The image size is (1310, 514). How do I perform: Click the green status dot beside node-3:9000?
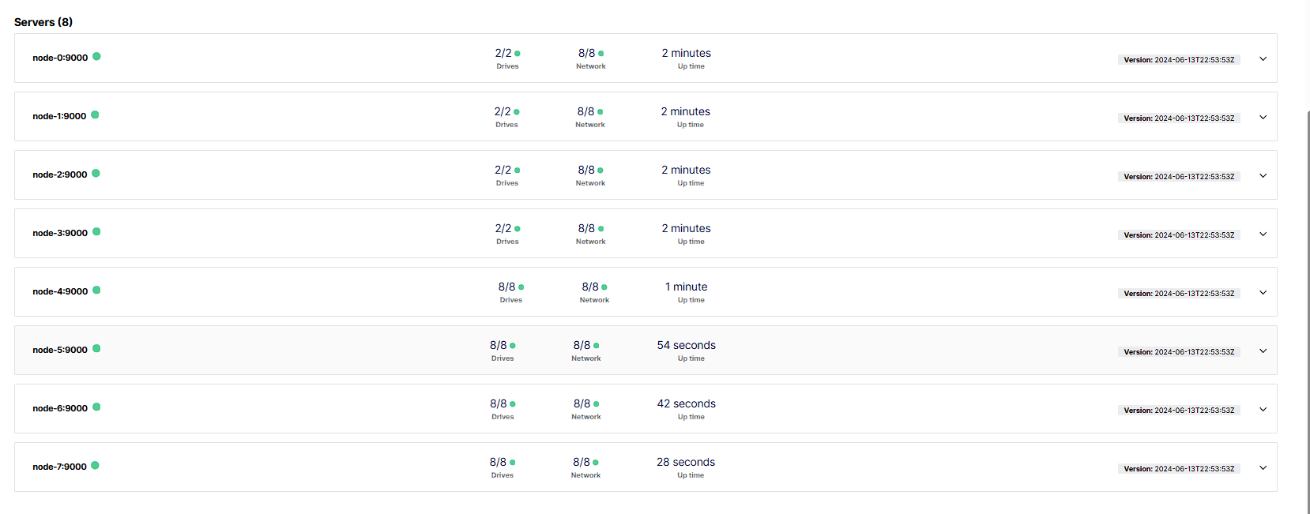click(96, 231)
